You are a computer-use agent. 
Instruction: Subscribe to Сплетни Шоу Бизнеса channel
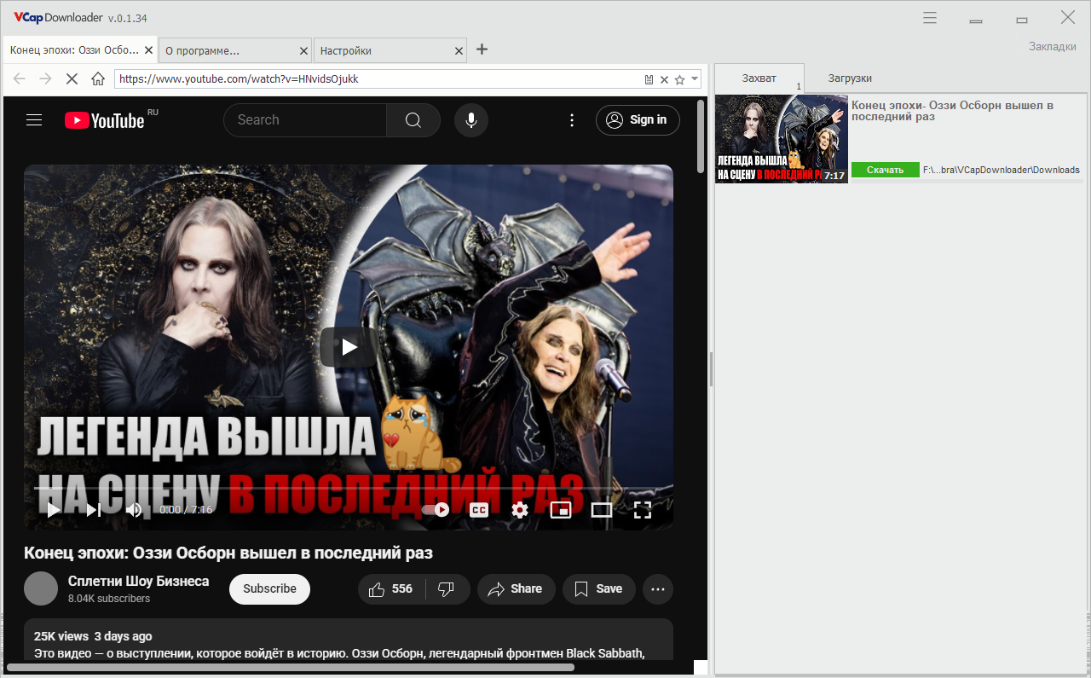[269, 588]
